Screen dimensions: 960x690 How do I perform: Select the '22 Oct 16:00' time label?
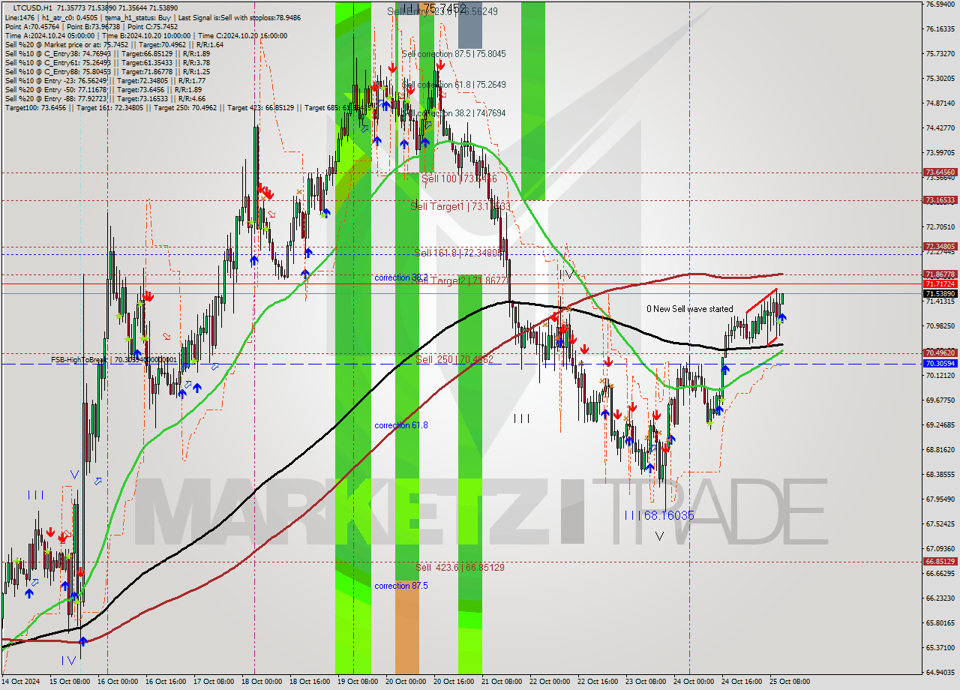[x=598, y=682]
